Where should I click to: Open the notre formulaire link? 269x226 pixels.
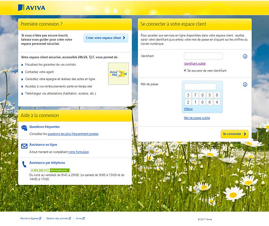pos(79,152)
